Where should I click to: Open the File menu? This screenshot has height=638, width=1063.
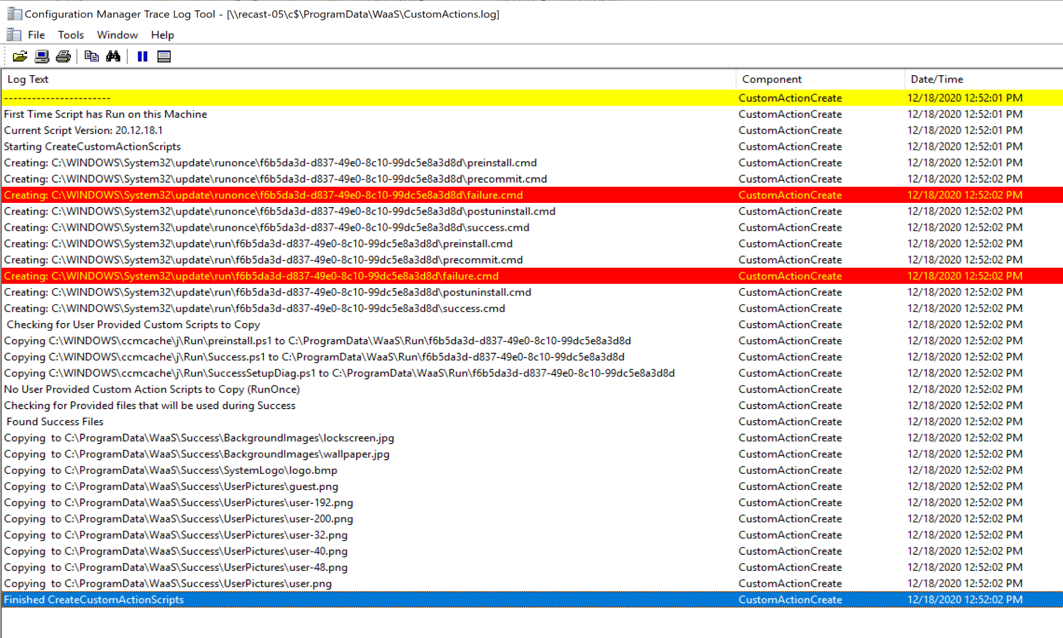tap(36, 35)
